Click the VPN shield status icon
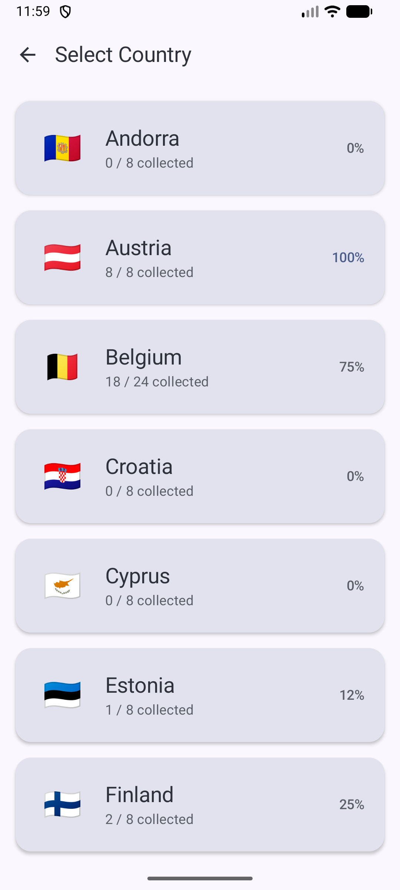 coord(66,12)
